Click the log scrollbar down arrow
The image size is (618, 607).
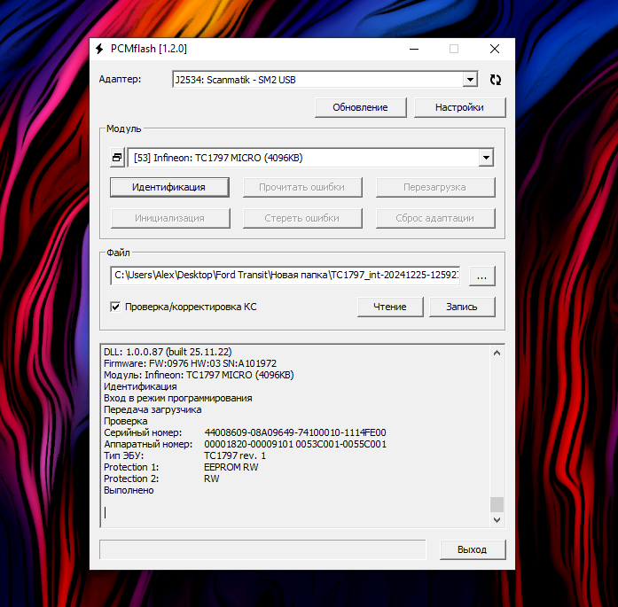click(497, 523)
